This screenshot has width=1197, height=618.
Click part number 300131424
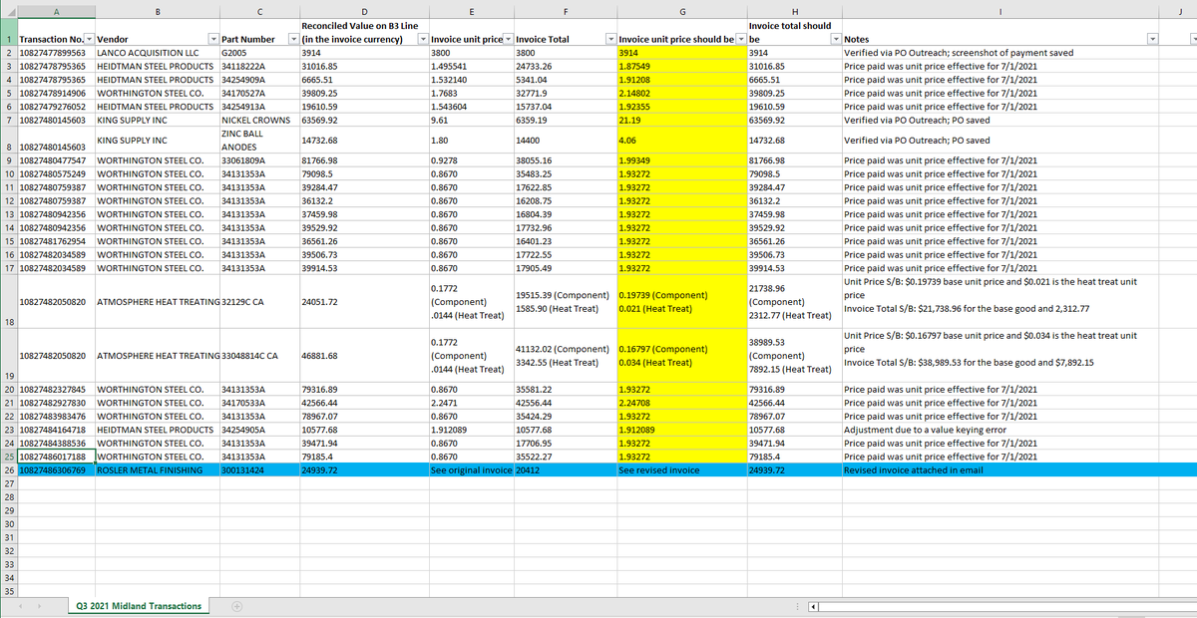pos(258,468)
